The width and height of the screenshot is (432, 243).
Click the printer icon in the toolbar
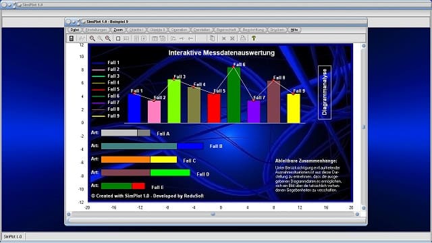click(243, 38)
